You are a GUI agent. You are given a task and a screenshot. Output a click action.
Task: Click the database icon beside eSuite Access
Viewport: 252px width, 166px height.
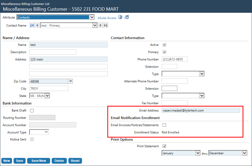coord(120,17)
